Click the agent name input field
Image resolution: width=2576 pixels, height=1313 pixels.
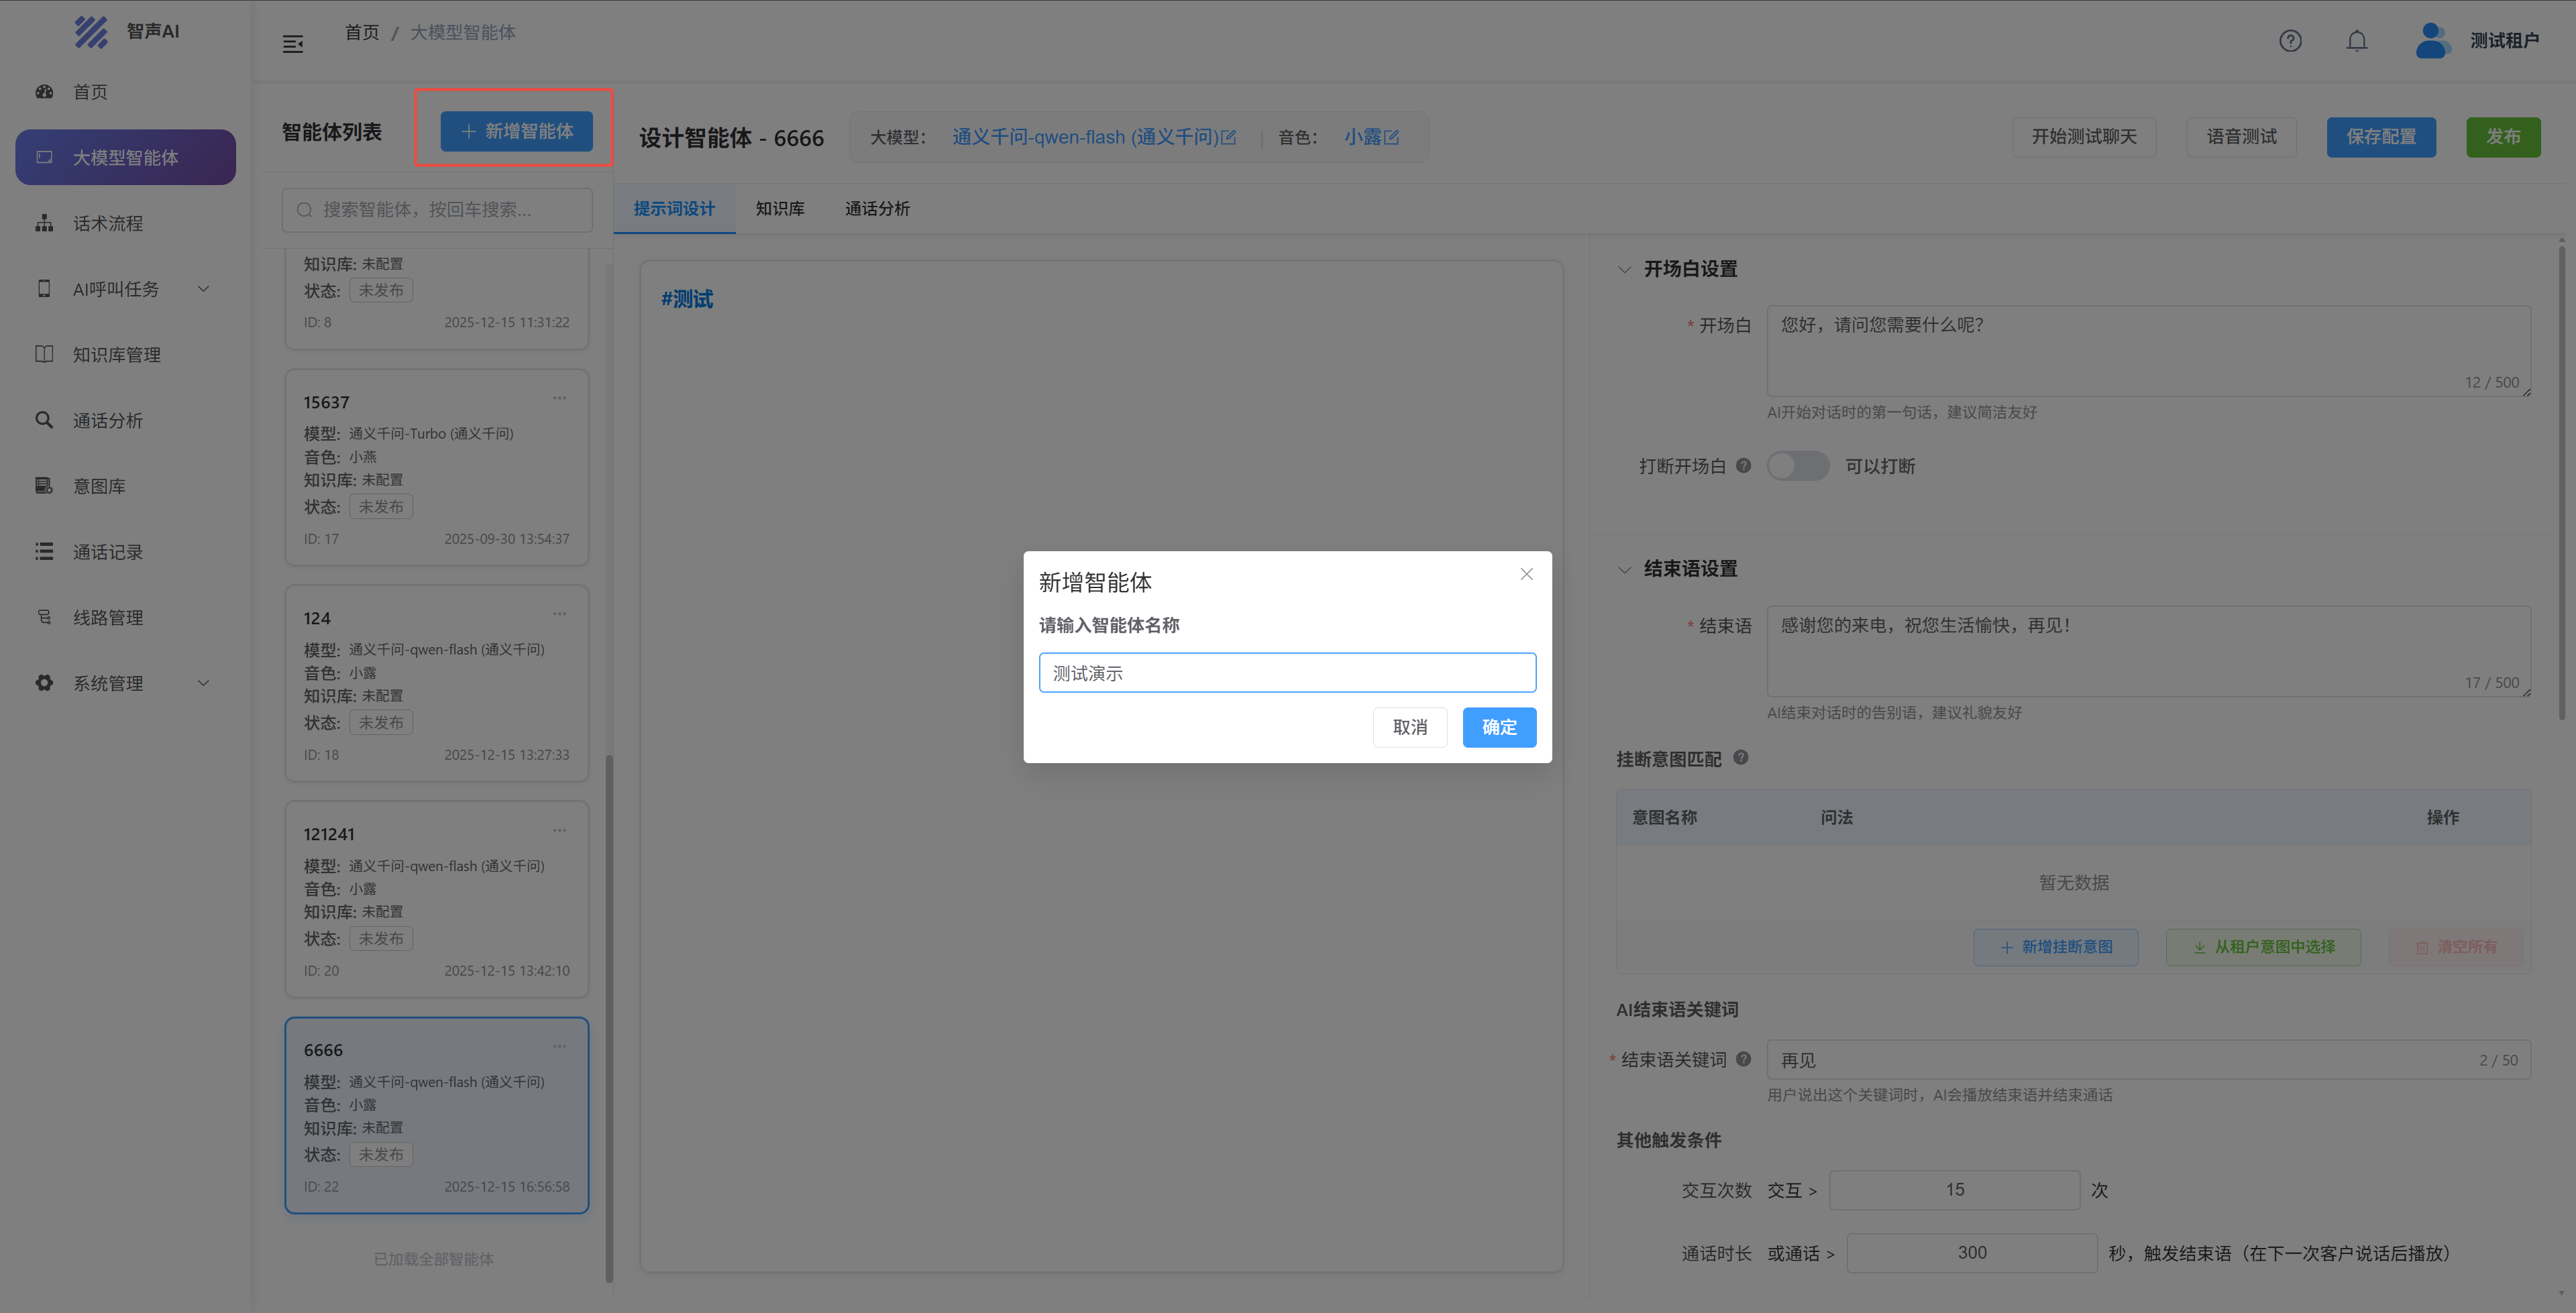[1287, 673]
